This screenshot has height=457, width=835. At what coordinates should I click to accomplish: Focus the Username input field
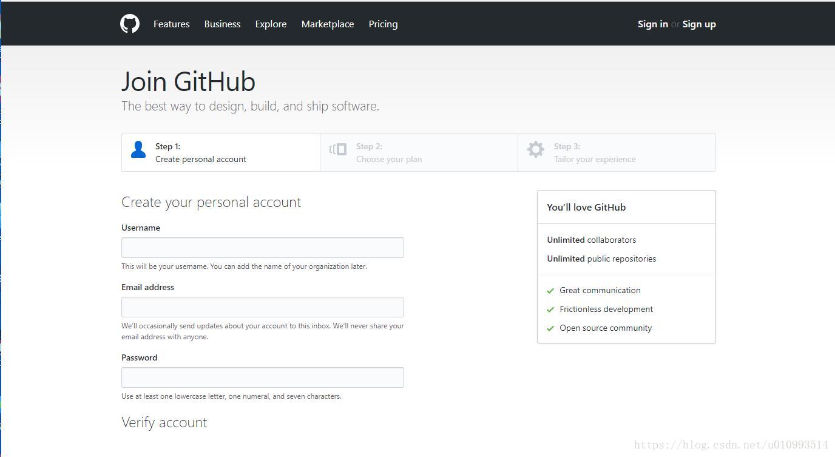click(x=263, y=248)
